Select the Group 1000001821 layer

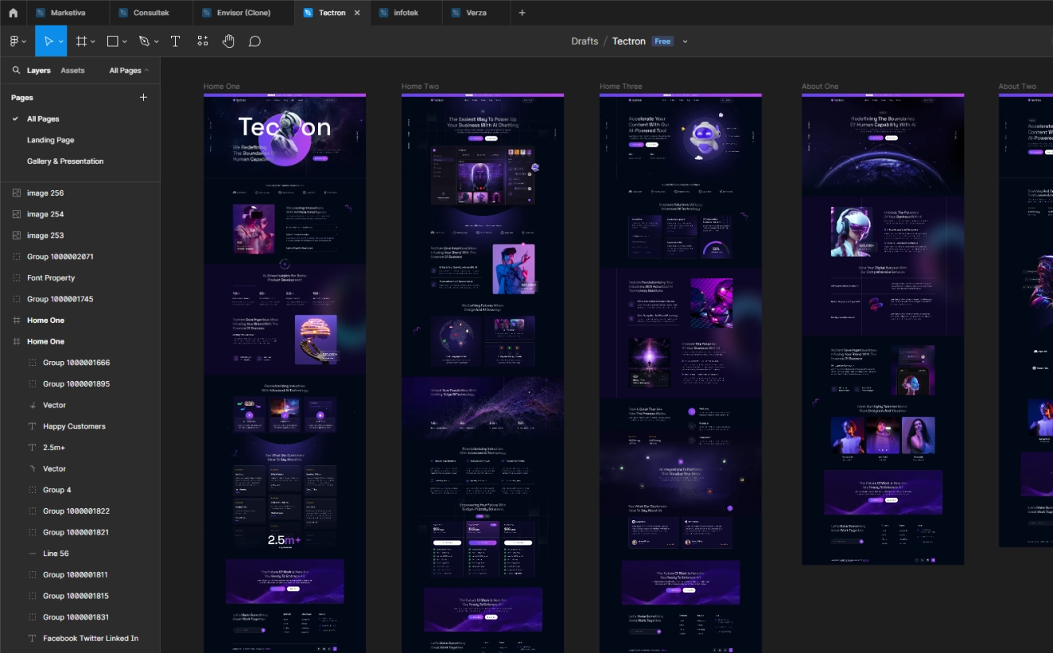click(80, 532)
